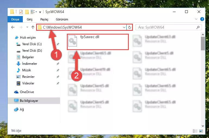Screen dimensions: 209x138
Task: Open İndirmeler in the sidebar
Action: point(30,64)
